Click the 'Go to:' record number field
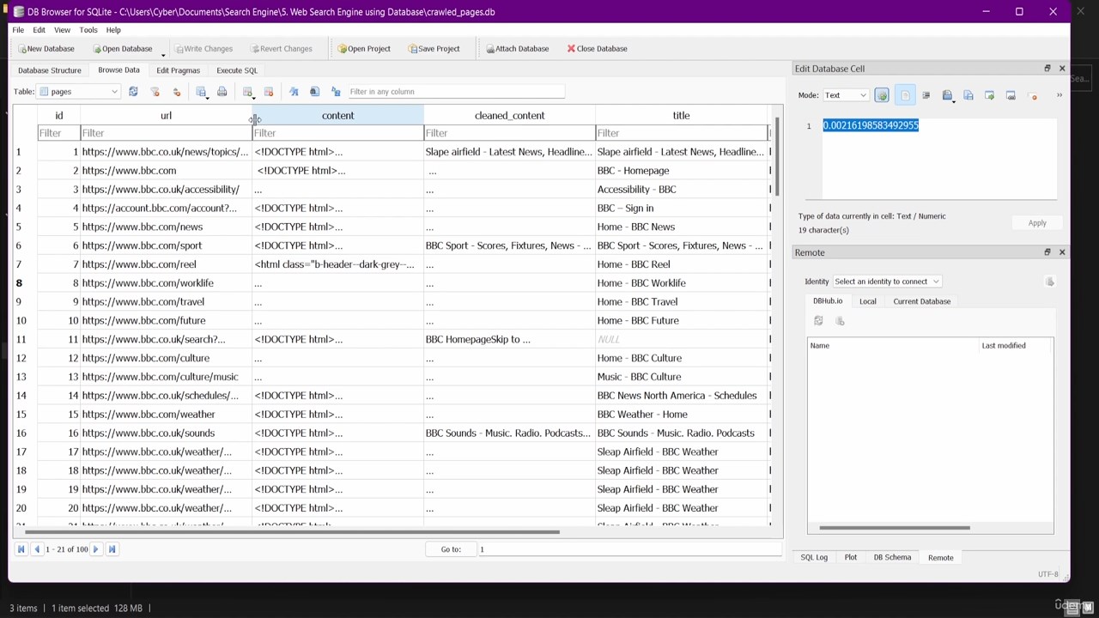 coord(628,549)
